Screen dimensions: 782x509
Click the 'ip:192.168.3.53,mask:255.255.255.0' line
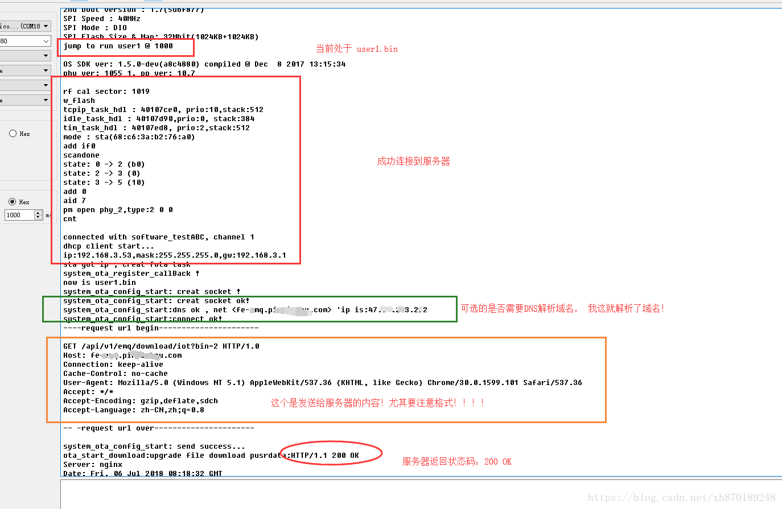pyautogui.click(x=175, y=255)
